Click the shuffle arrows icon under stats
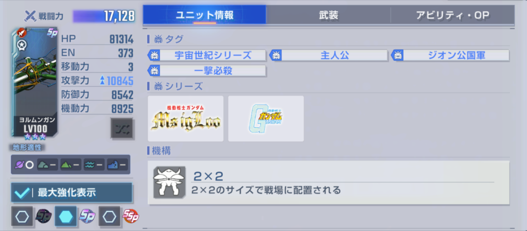The height and width of the screenshot is (231, 527). [121, 128]
